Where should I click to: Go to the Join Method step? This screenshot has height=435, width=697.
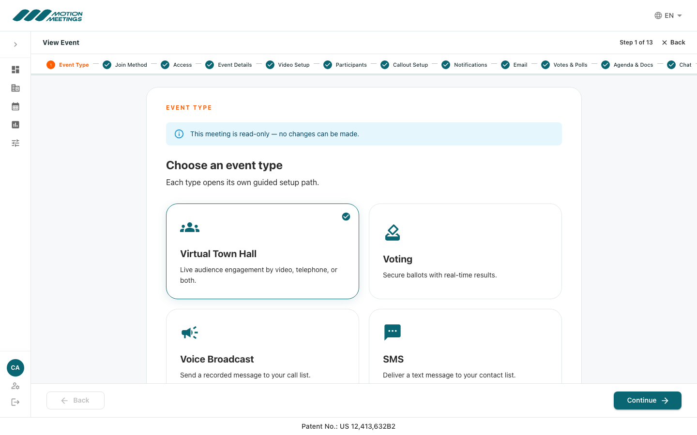(125, 65)
